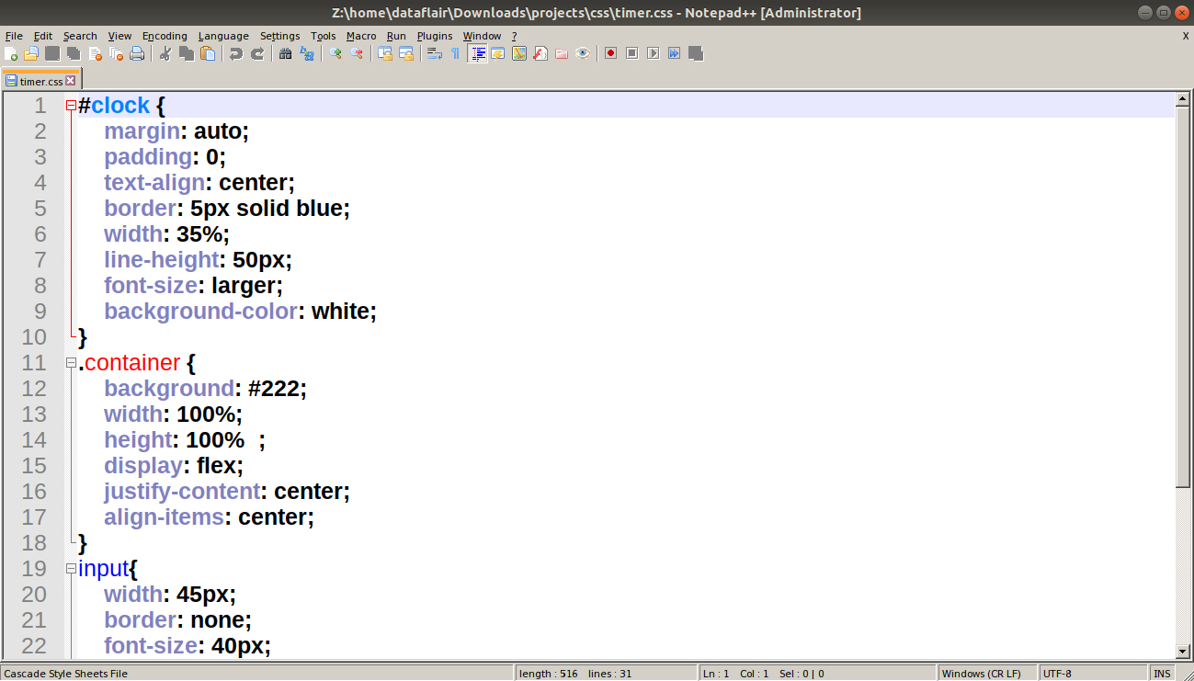
Task: Play back the recorded macro
Action: click(x=654, y=53)
